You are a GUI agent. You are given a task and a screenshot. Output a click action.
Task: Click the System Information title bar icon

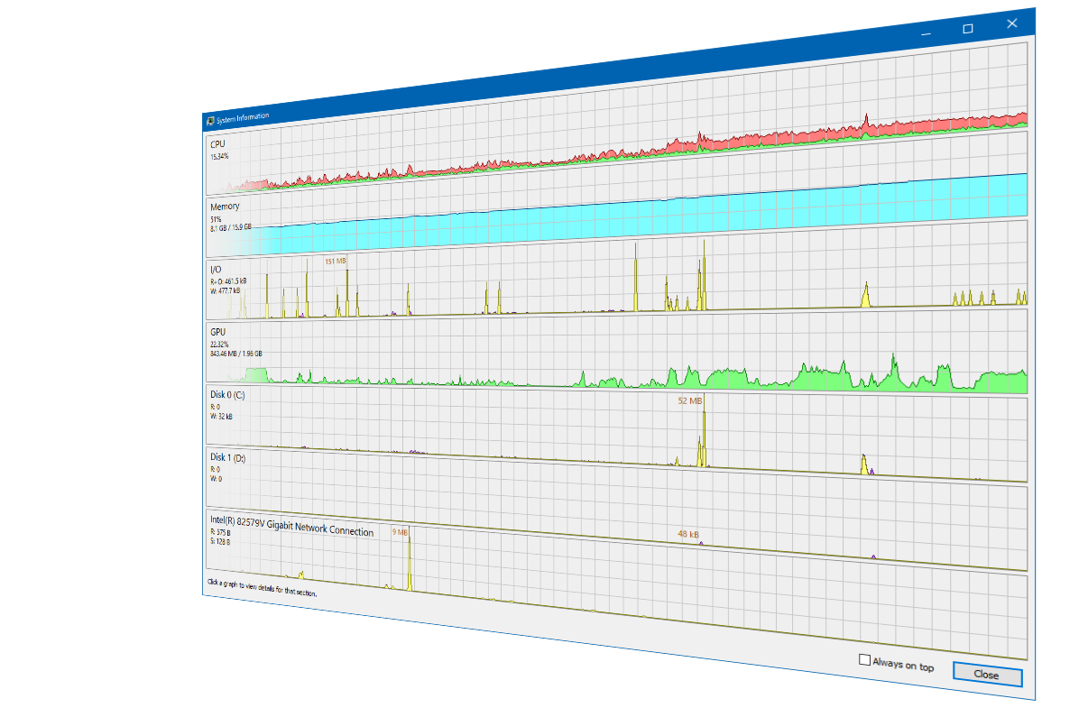coord(210,119)
